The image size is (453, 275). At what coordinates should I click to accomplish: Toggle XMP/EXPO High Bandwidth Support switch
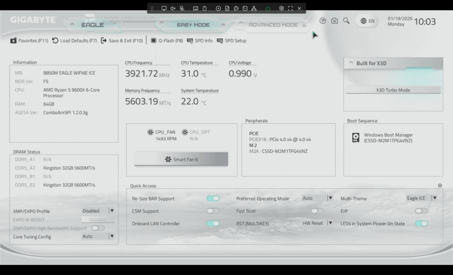click(x=97, y=228)
